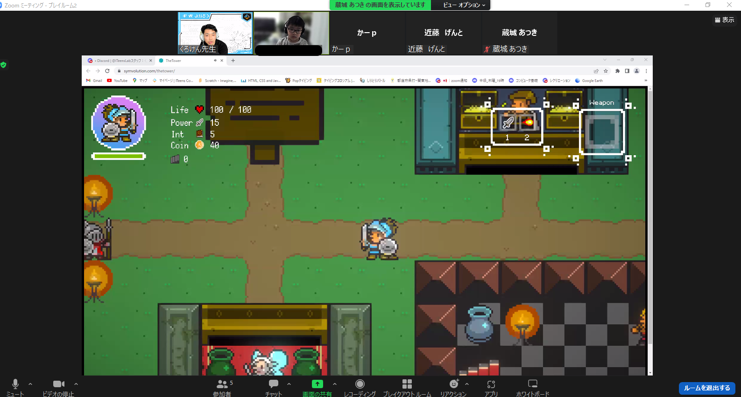The width and height of the screenshot is (741, 397).
Task: Select the TheTower browser tab
Action: (191, 61)
